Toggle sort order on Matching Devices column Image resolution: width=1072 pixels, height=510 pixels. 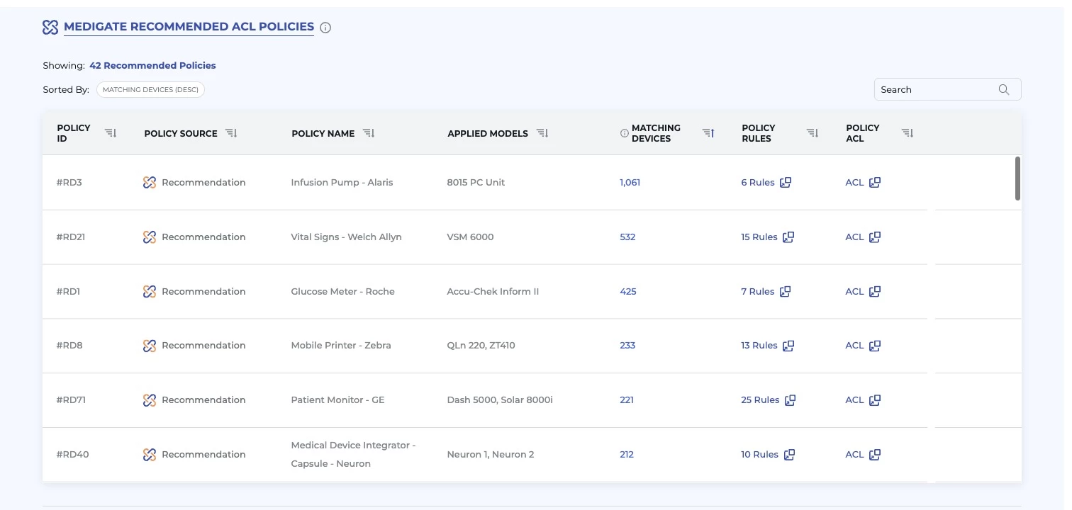coord(708,132)
